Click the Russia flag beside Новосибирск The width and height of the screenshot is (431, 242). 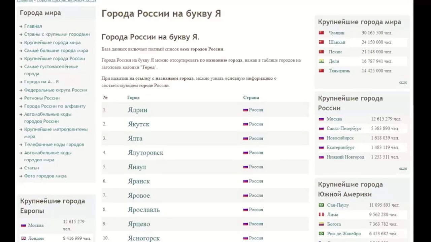(321, 138)
